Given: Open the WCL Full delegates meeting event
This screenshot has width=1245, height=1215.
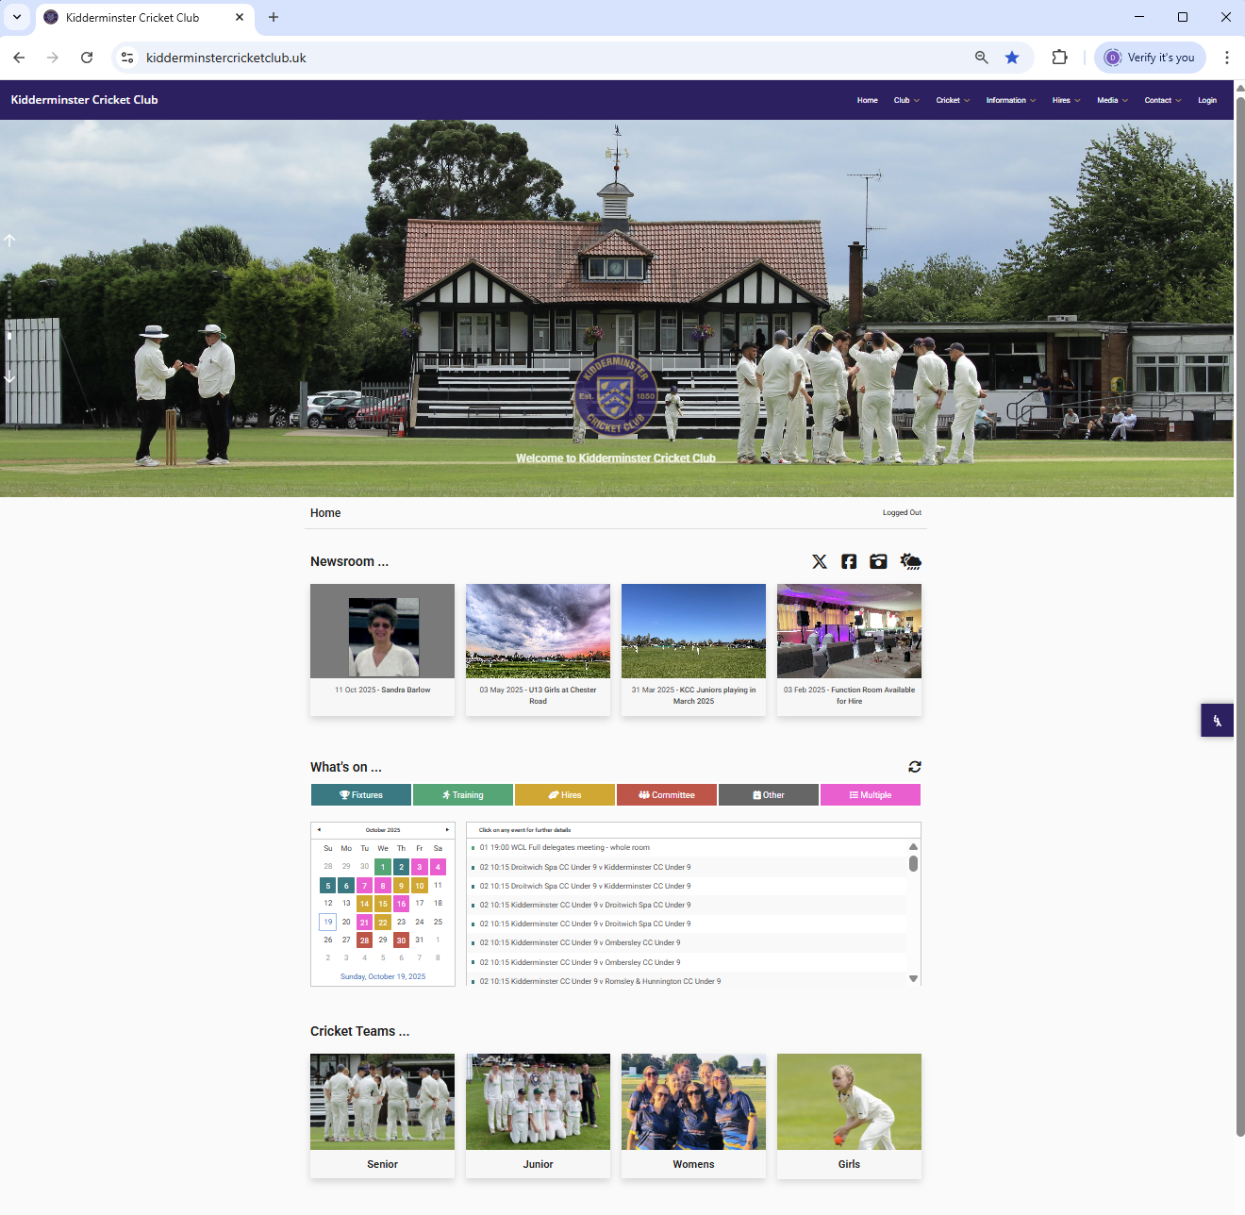Looking at the screenshot, I should click(x=566, y=847).
